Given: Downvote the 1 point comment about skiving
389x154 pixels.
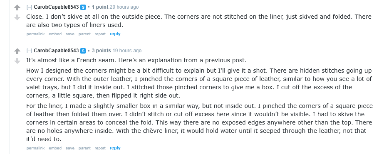Looking at the screenshot, I should 17,17.
